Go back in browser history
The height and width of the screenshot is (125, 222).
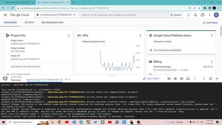pyautogui.click(x=3, y=8)
